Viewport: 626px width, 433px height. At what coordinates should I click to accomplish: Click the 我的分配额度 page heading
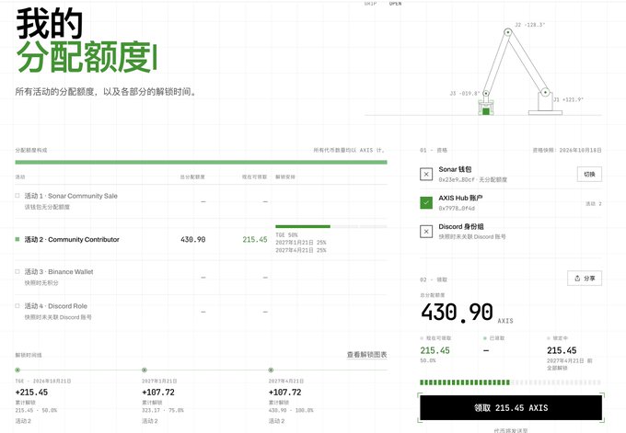(x=87, y=40)
